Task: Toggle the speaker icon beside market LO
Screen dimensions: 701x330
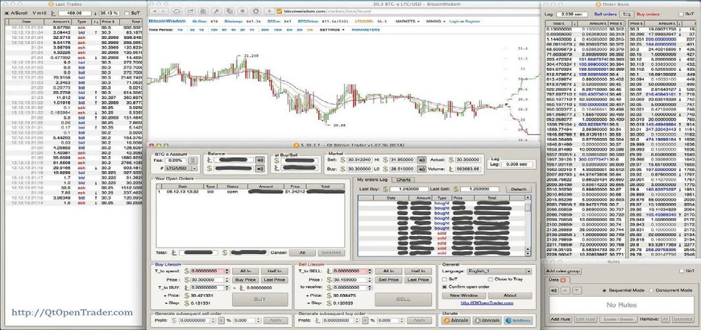Action: click(x=422, y=169)
